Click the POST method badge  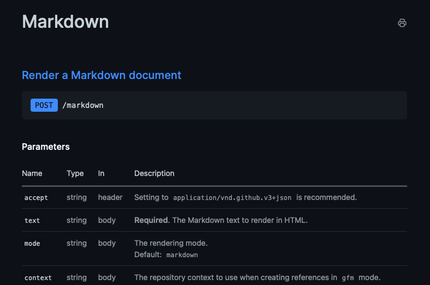click(x=44, y=105)
